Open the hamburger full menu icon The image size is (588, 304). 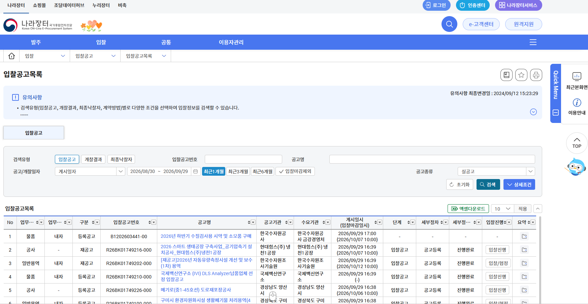click(x=533, y=42)
